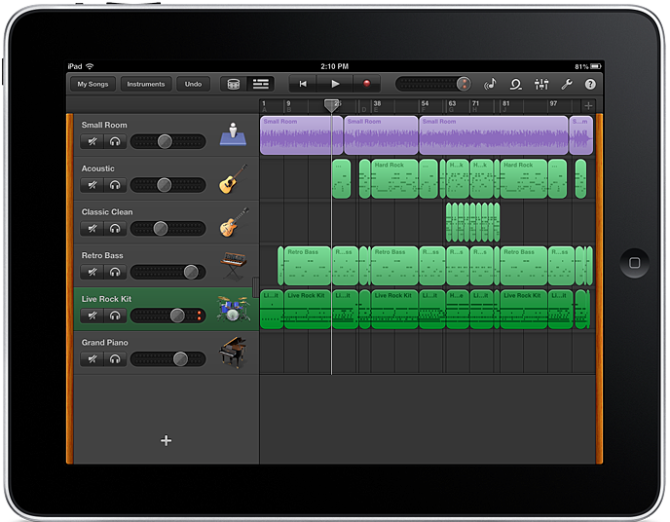The width and height of the screenshot is (670, 522).
Task: Adjust Live Rock Kit volume slider
Action: point(177,316)
